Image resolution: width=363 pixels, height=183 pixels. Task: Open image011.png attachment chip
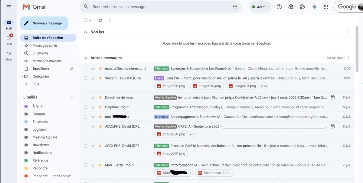click(x=243, y=86)
